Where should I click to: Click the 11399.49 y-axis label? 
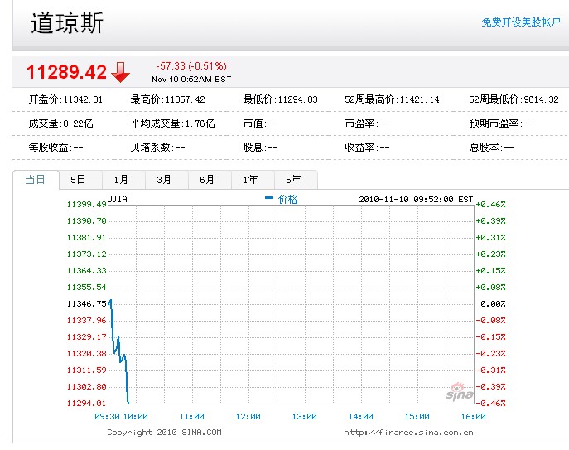pyautogui.click(x=86, y=205)
